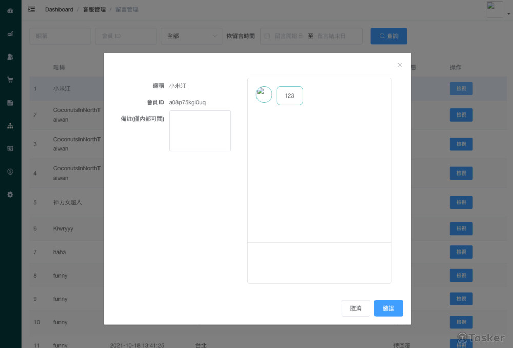Go to Dashboard breadcrumb link
This screenshot has height=348, width=513.
click(59, 9)
